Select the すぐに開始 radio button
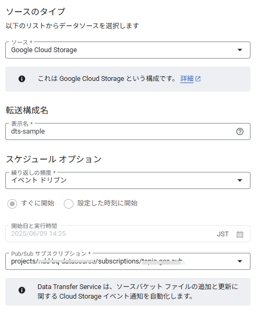The width and height of the screenshot is (259, 313). [x=12, y=204]
